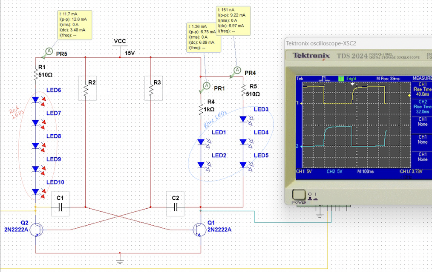Click the CH1 Rise Time measurement field
This screenshot has height=272, width=432.
[422, 89]
